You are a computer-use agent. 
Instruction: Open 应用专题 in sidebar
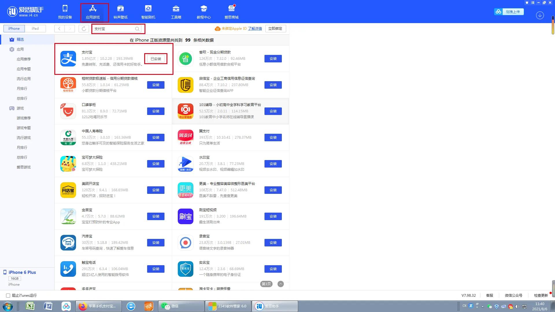pos(24,69)
